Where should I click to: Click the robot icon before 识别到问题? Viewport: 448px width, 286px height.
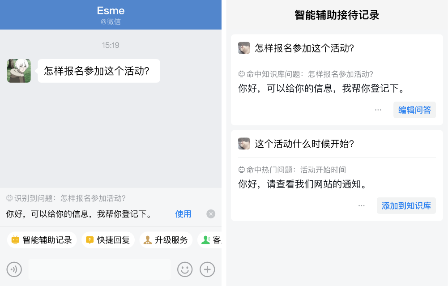point(9,198)
